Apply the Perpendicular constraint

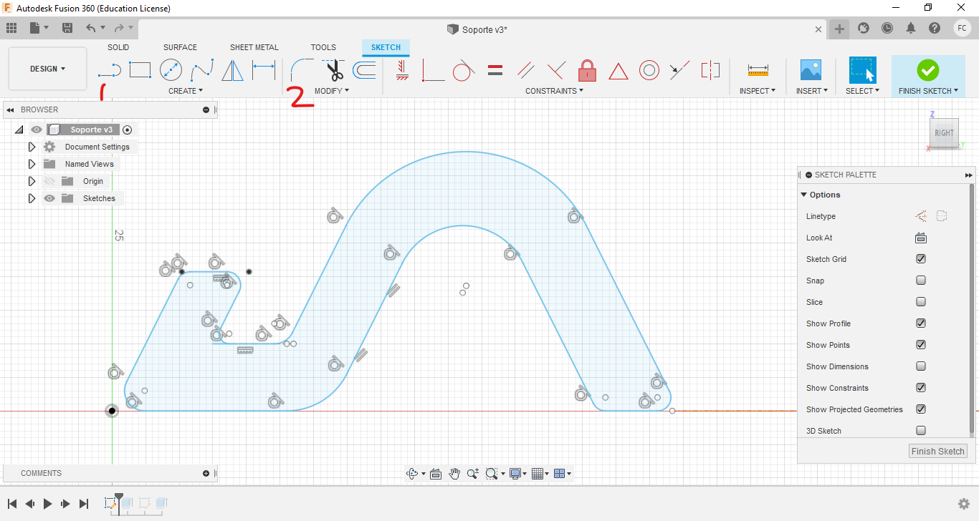[556, 70]
